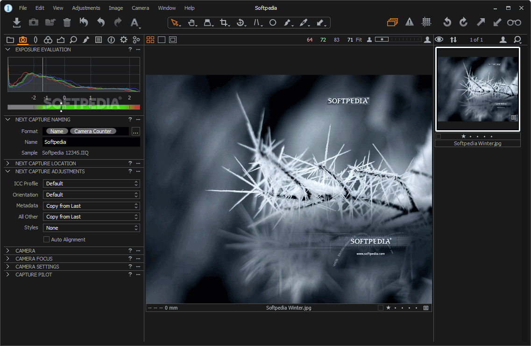The height and width of the screenshot is (346, 531).
Task: Click the Format ellipsis button
Action: 135,131
